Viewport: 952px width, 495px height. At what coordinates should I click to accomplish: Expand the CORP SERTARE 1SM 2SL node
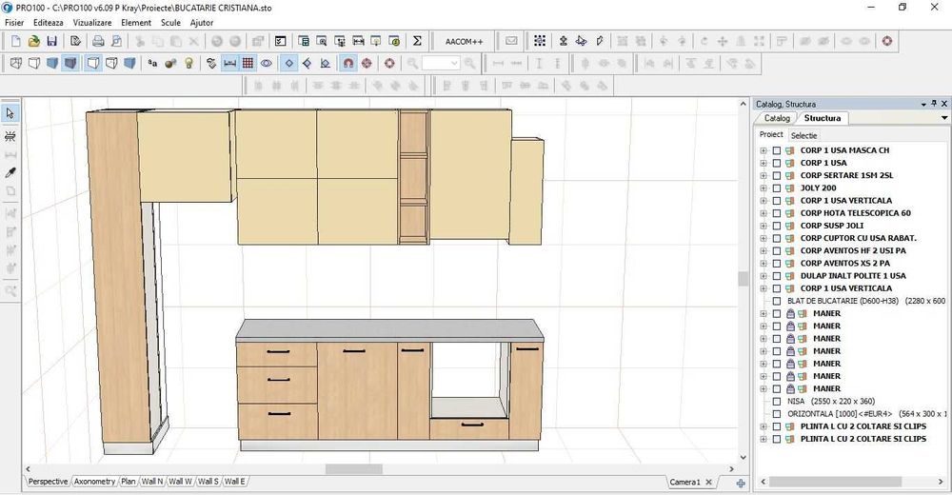(764, 176)
